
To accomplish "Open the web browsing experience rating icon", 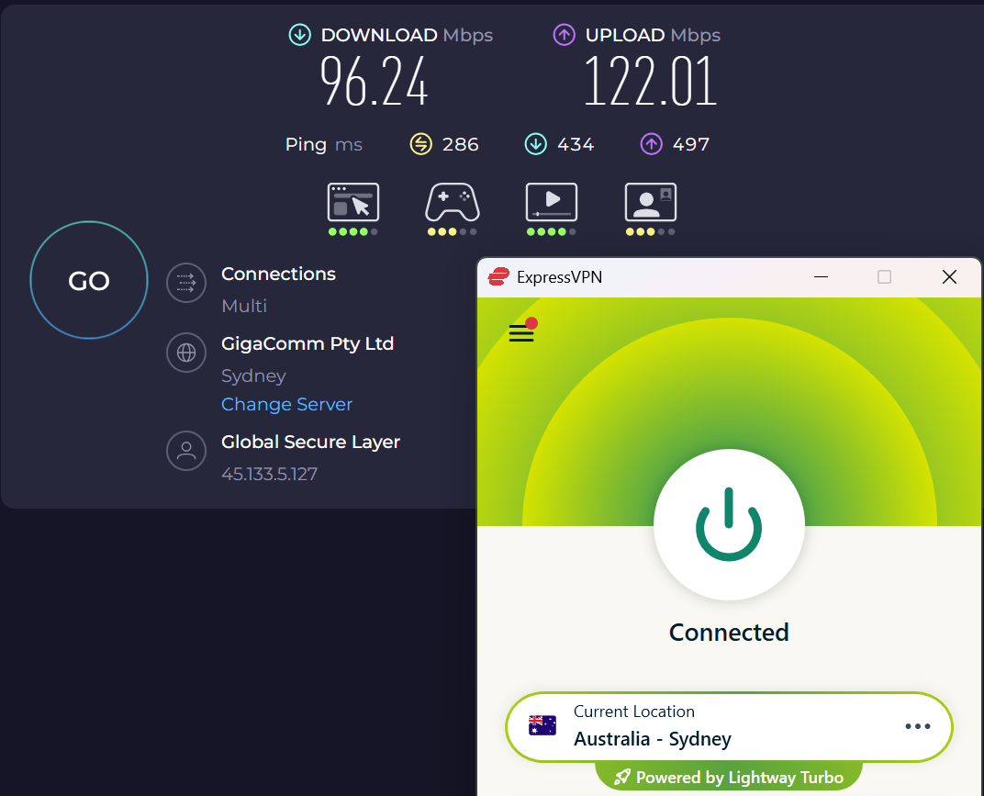I will [x=353, y=202].
